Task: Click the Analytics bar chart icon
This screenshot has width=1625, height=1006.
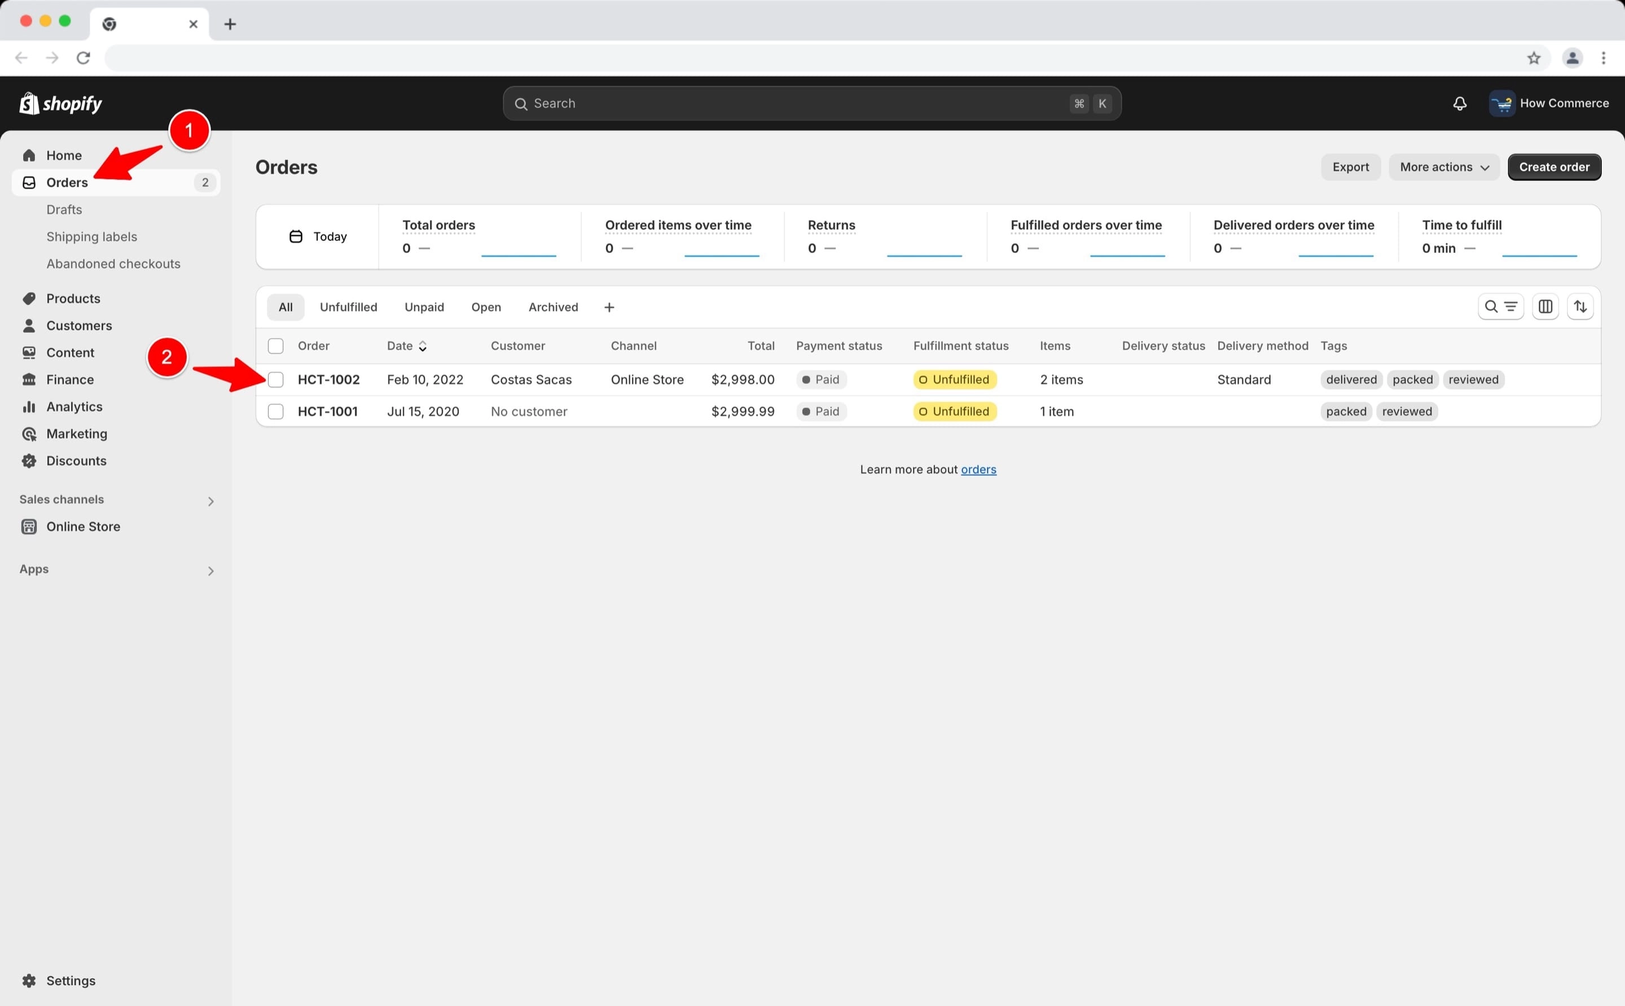Action: 29,407
